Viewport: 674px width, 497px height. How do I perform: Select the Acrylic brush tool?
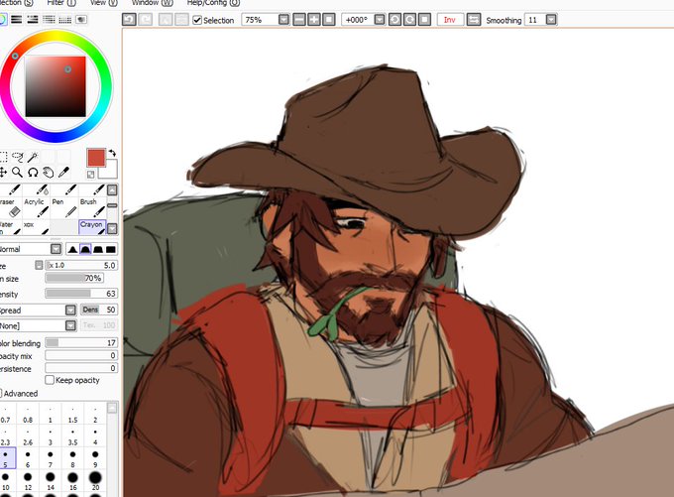pyautogui.click(x=36, y=206)
